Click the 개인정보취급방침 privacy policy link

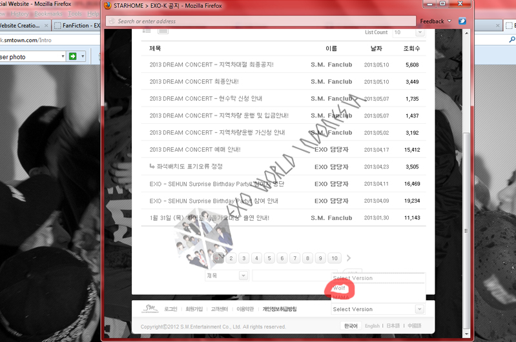point(280,309)
